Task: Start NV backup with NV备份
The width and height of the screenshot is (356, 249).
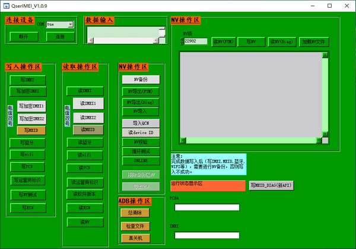Action: point(141,80)
